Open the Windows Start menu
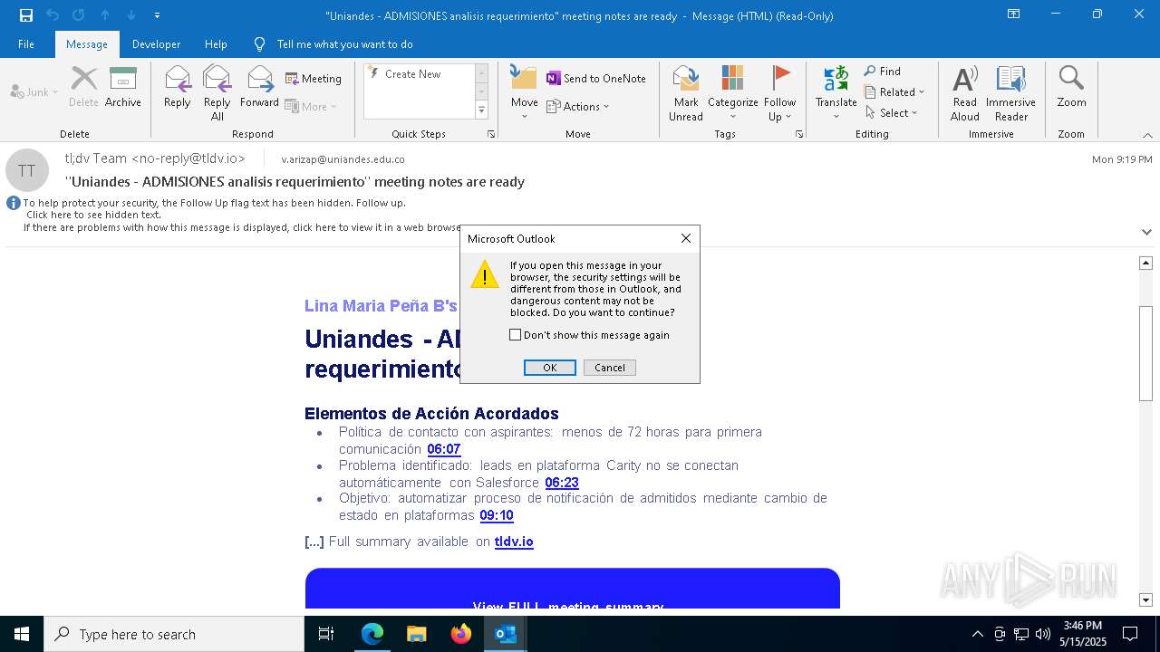Image resolution: width=1160 pixels, height=652 pixels. 22,634
